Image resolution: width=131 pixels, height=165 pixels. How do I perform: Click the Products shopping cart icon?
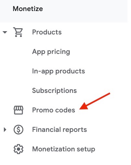click(18, 32)
